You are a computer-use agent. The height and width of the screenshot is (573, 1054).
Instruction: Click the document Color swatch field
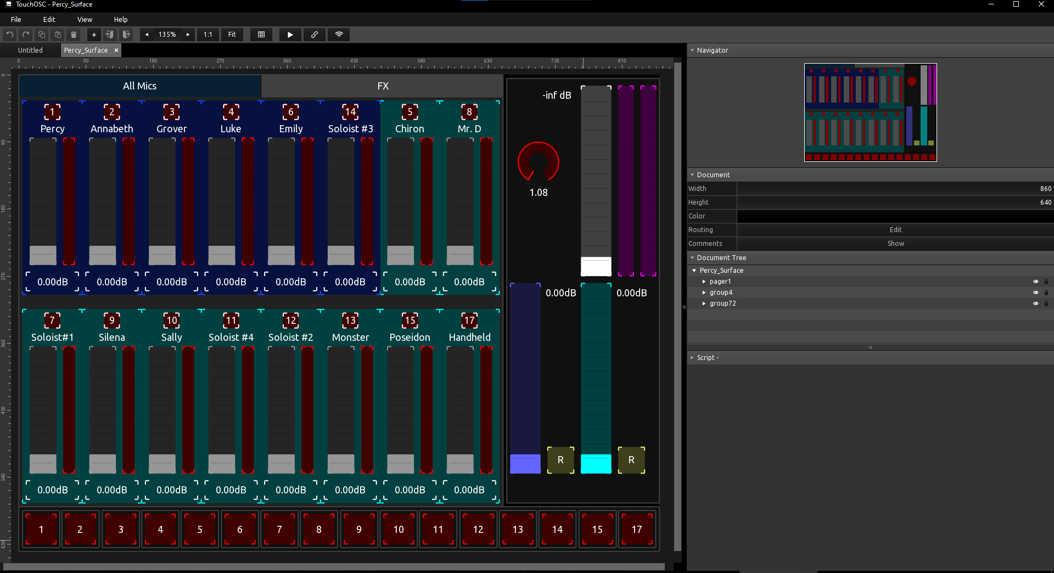895,216
